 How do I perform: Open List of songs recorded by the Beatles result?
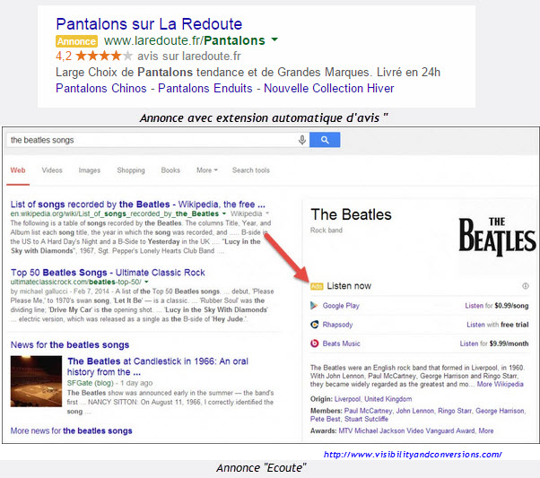(x=138, y=204)
